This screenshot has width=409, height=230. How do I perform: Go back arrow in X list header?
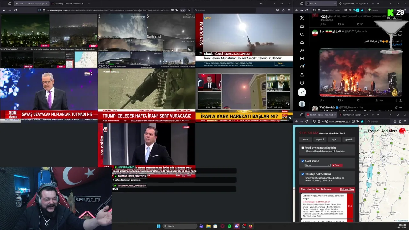tap(313, 18)
